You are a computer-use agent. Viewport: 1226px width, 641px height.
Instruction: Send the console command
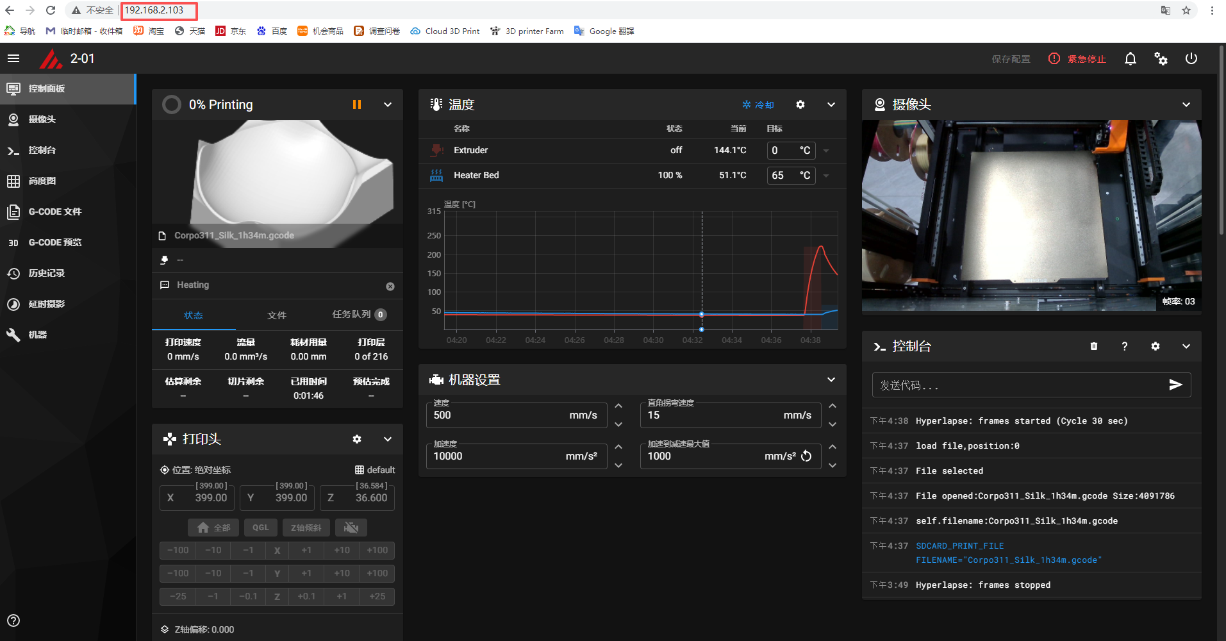[1175, 385]
